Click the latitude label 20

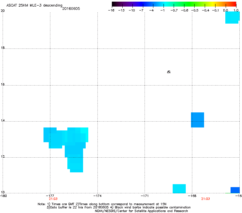(3, 11)
